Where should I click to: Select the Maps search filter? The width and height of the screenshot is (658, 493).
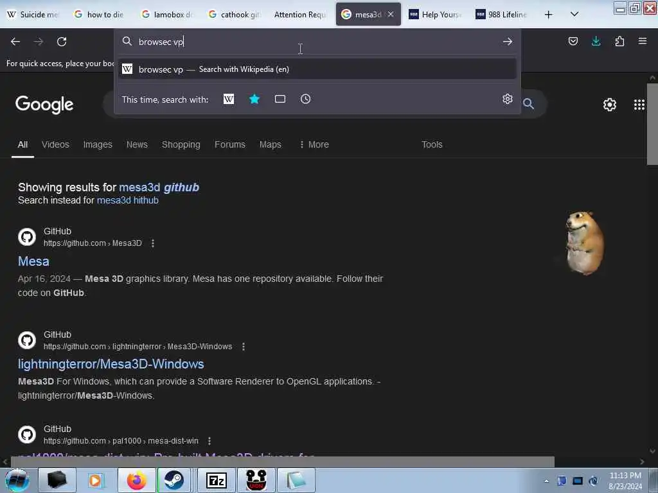coord(271,144)
